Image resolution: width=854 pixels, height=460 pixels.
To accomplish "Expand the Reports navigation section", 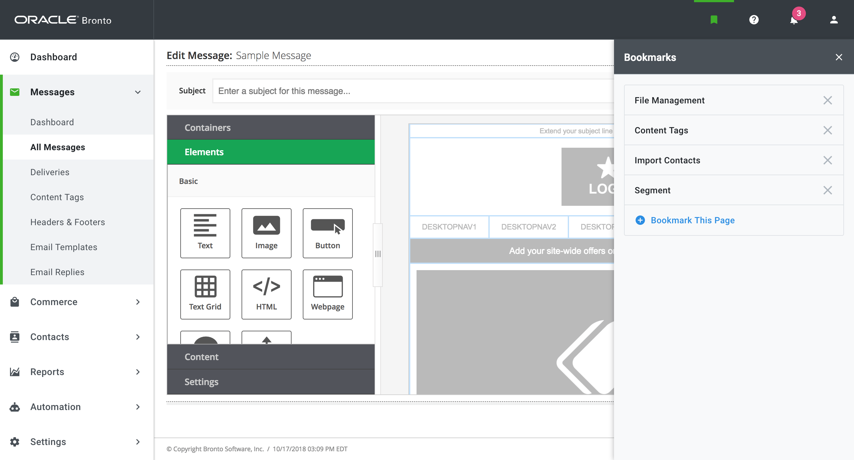I will (137, 372).
